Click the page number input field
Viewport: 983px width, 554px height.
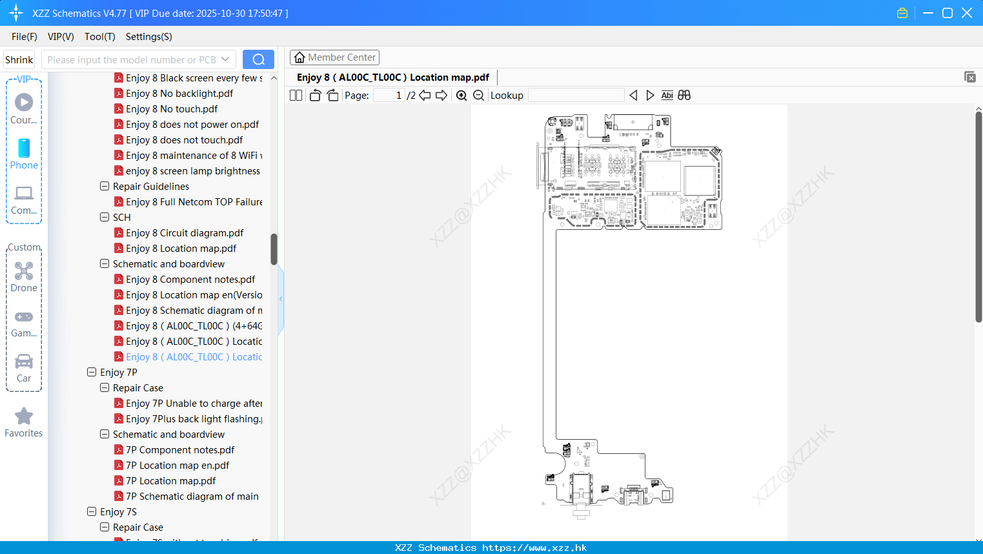coord(389,95)
